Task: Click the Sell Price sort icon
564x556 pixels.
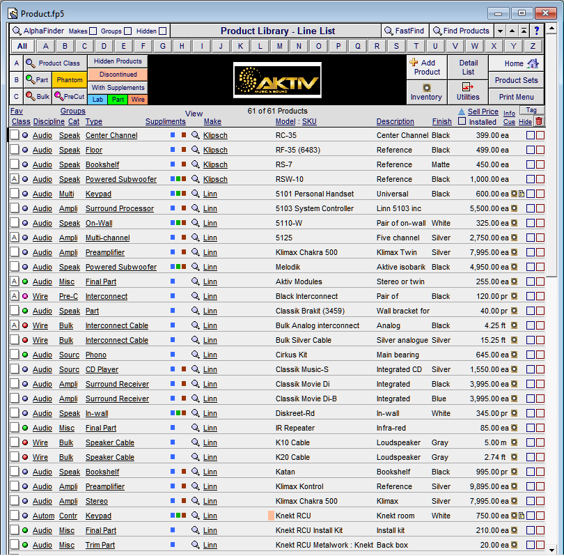Action: point(462,111)
